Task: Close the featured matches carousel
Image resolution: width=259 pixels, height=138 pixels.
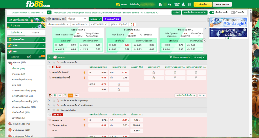Action: click(x=205, y=29)
